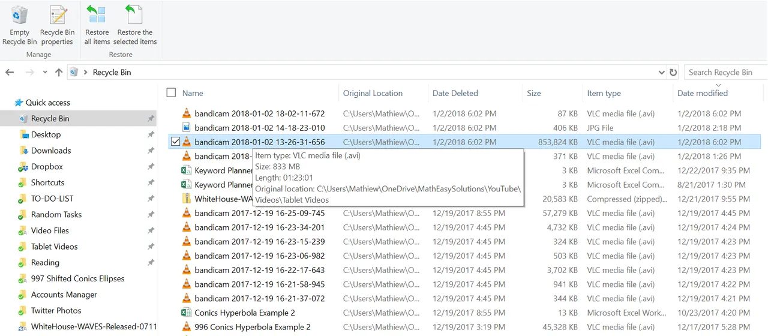This screenshot has width=768, height=336.
Task: Click JPG icon of bandicam 2018-01-02 14-18-23-010
Action: (x=186, y=128)
